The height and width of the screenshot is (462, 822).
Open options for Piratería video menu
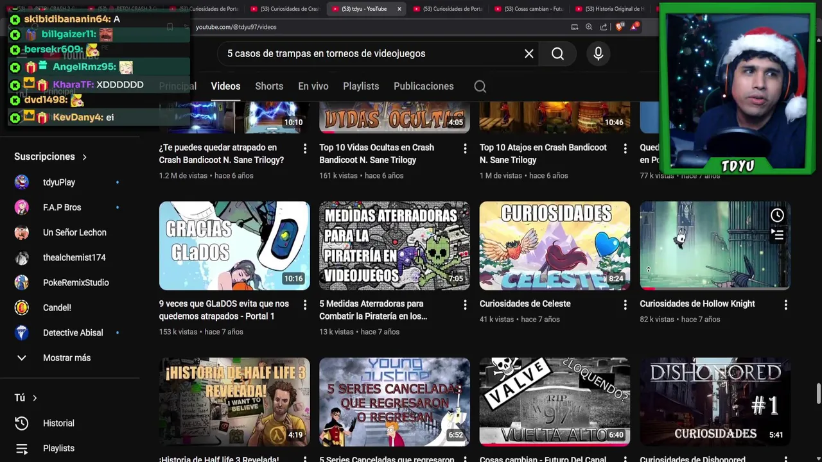[465, 305]
